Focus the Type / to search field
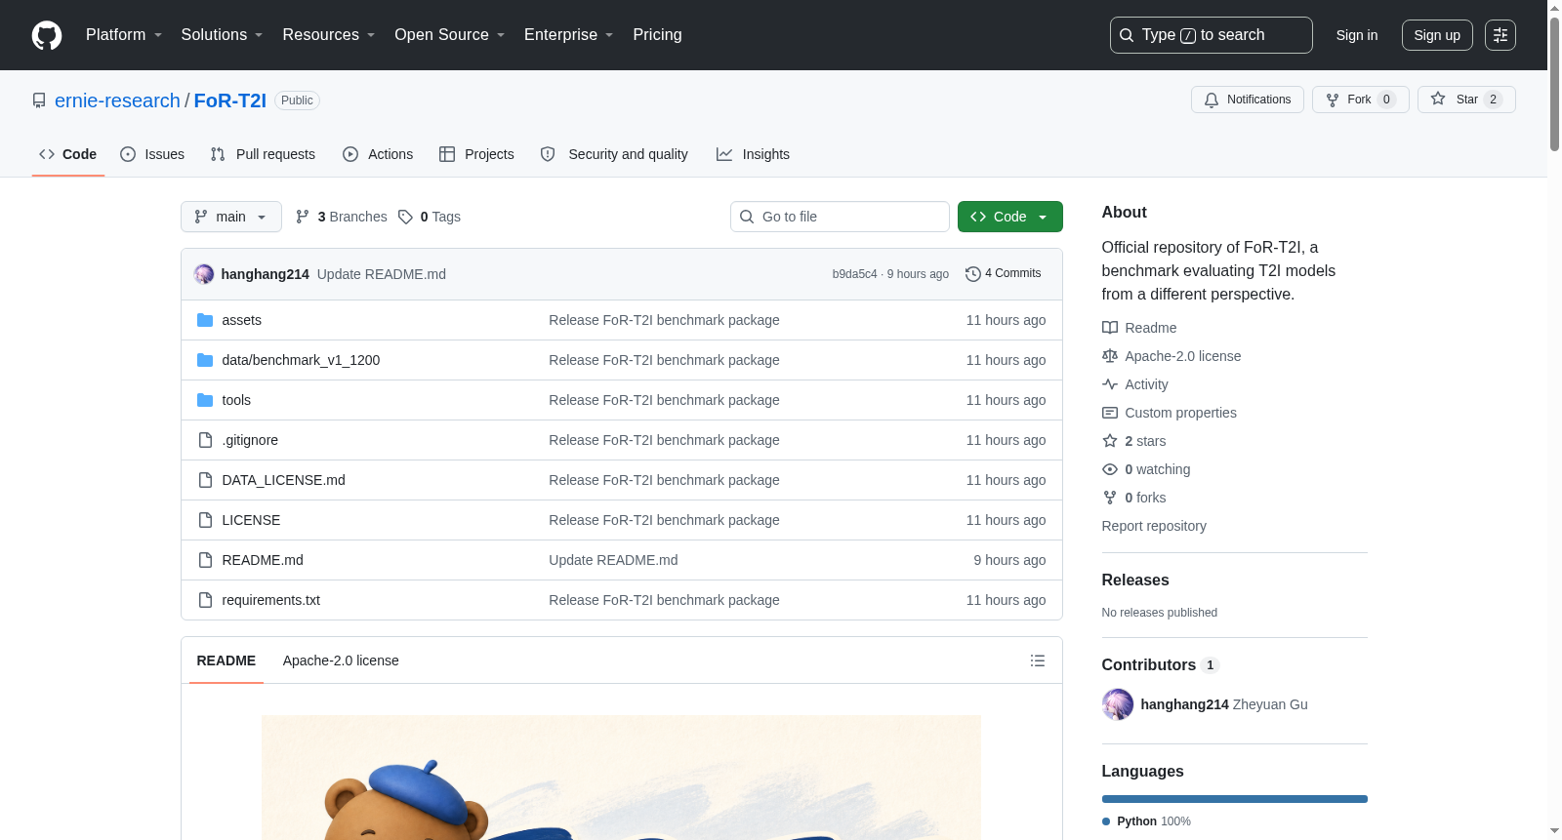1562x840 pixels. point(1212,35)
